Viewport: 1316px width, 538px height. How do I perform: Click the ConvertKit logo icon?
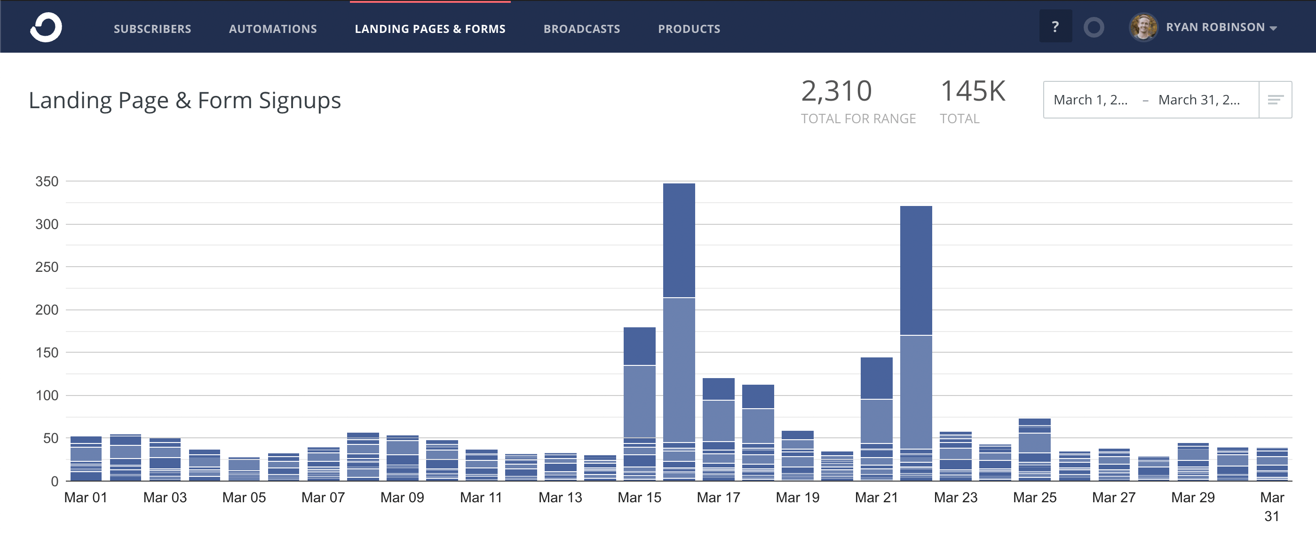[x=47, y=26]
